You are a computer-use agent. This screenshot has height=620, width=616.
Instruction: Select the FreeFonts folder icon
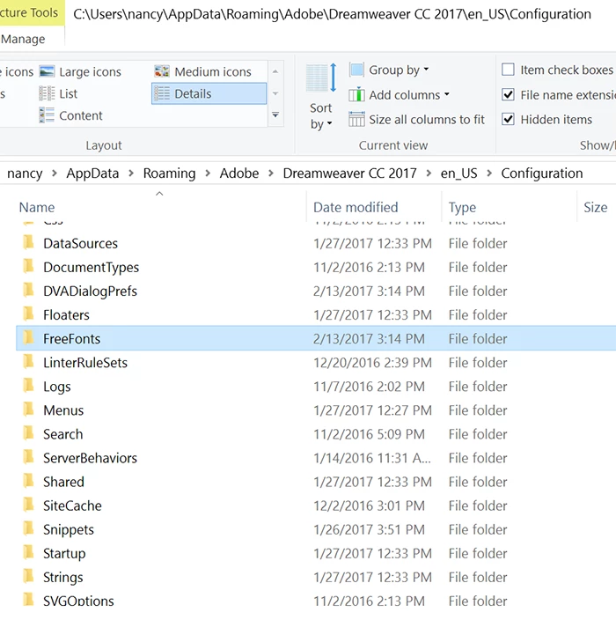28,338
